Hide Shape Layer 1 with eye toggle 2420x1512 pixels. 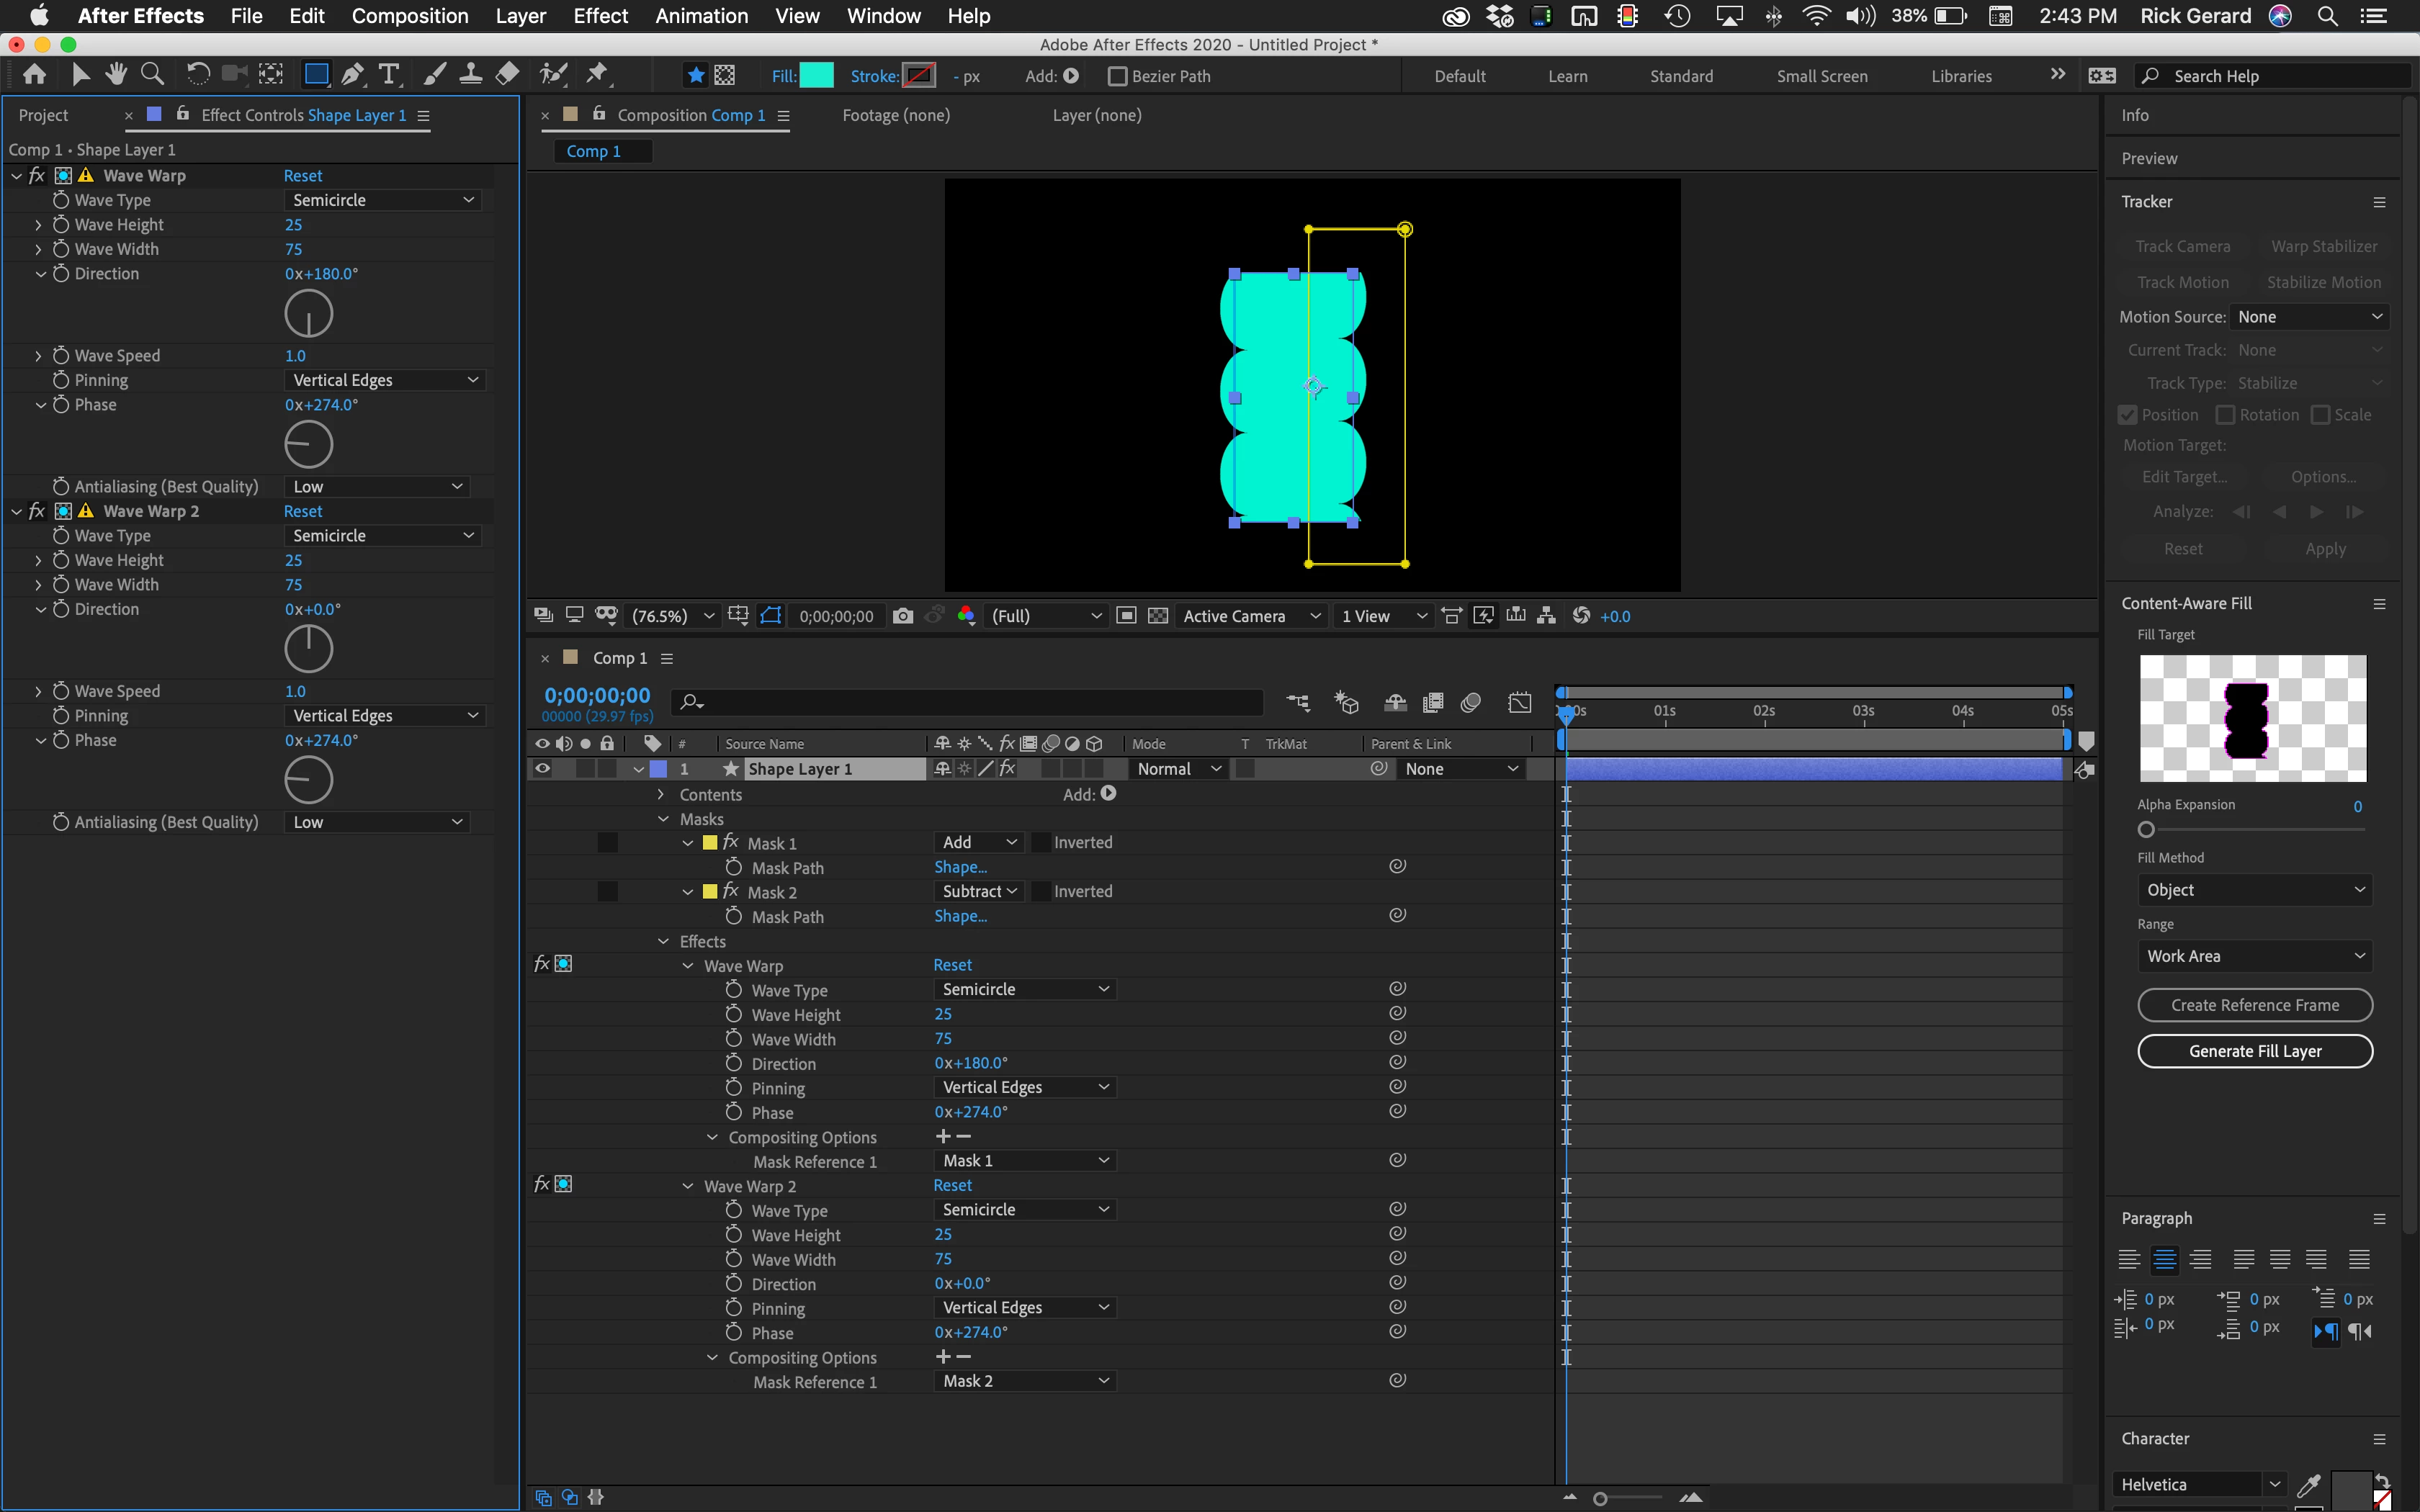pos(542,768)
